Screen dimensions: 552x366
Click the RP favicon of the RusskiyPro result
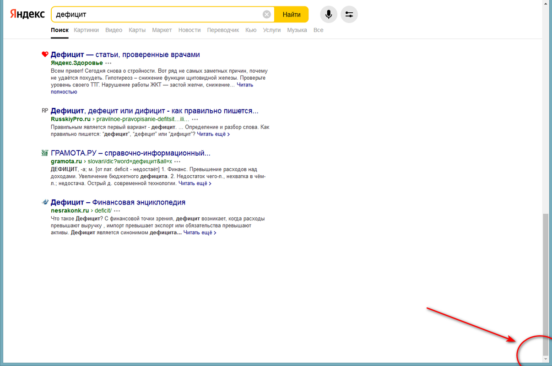[x=45, y=111]
